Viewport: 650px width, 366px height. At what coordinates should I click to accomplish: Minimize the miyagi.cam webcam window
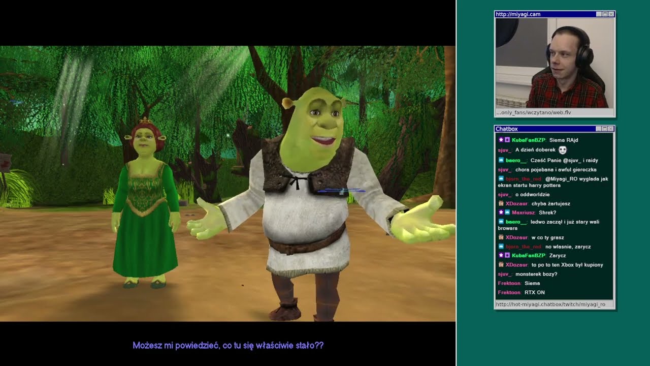pyautogui.click(x=599, y=14)
